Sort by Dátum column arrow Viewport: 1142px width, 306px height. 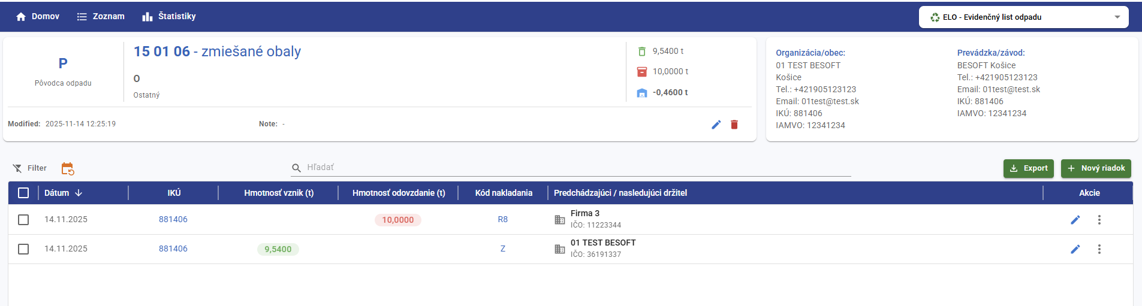pos(79,193)
